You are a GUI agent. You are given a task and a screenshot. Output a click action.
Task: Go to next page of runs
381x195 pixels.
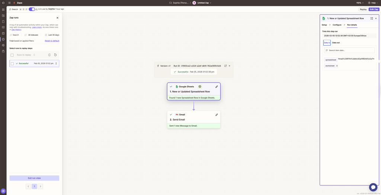click(40, 186)
